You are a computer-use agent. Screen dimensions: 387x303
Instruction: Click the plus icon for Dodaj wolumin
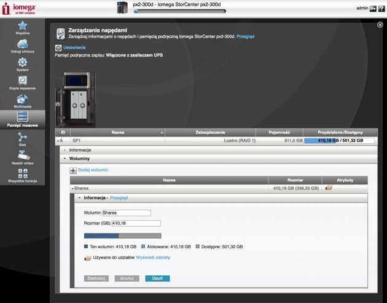click(73, 170)
